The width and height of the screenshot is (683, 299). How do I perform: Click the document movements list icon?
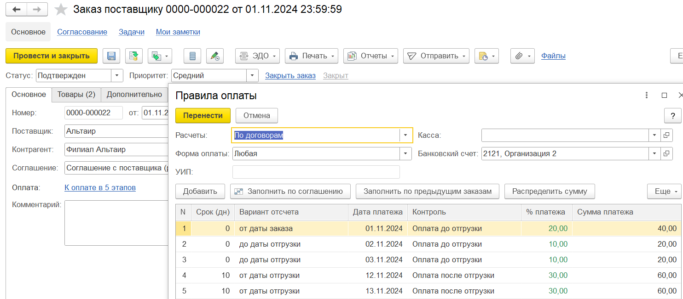point(192,56)
